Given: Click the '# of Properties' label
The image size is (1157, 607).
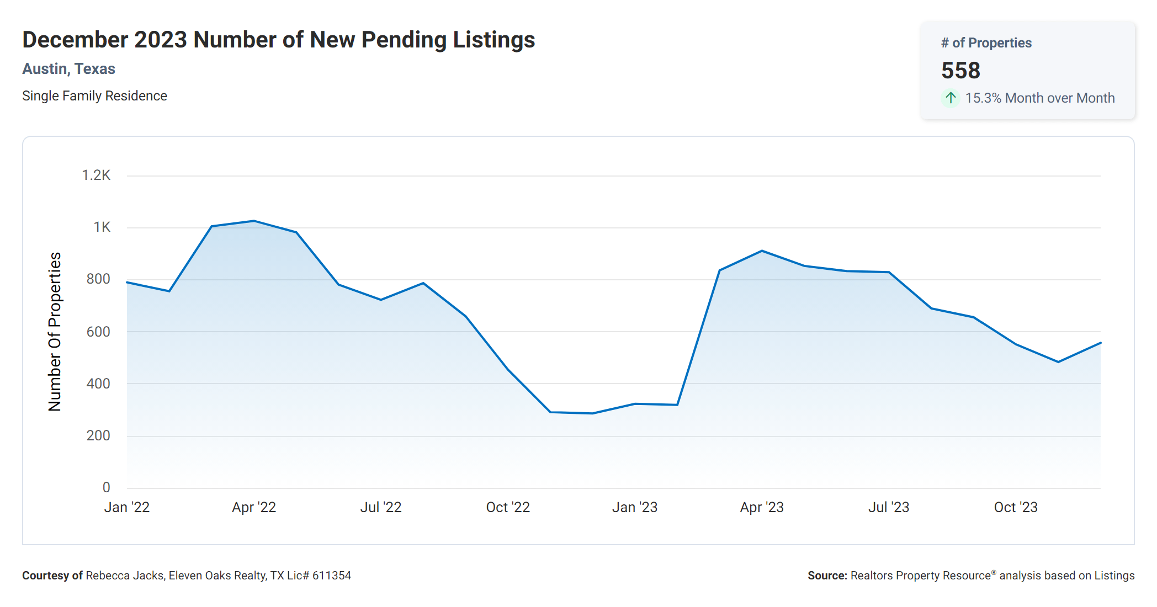Looking at the screenshot, I should (986, 43).
